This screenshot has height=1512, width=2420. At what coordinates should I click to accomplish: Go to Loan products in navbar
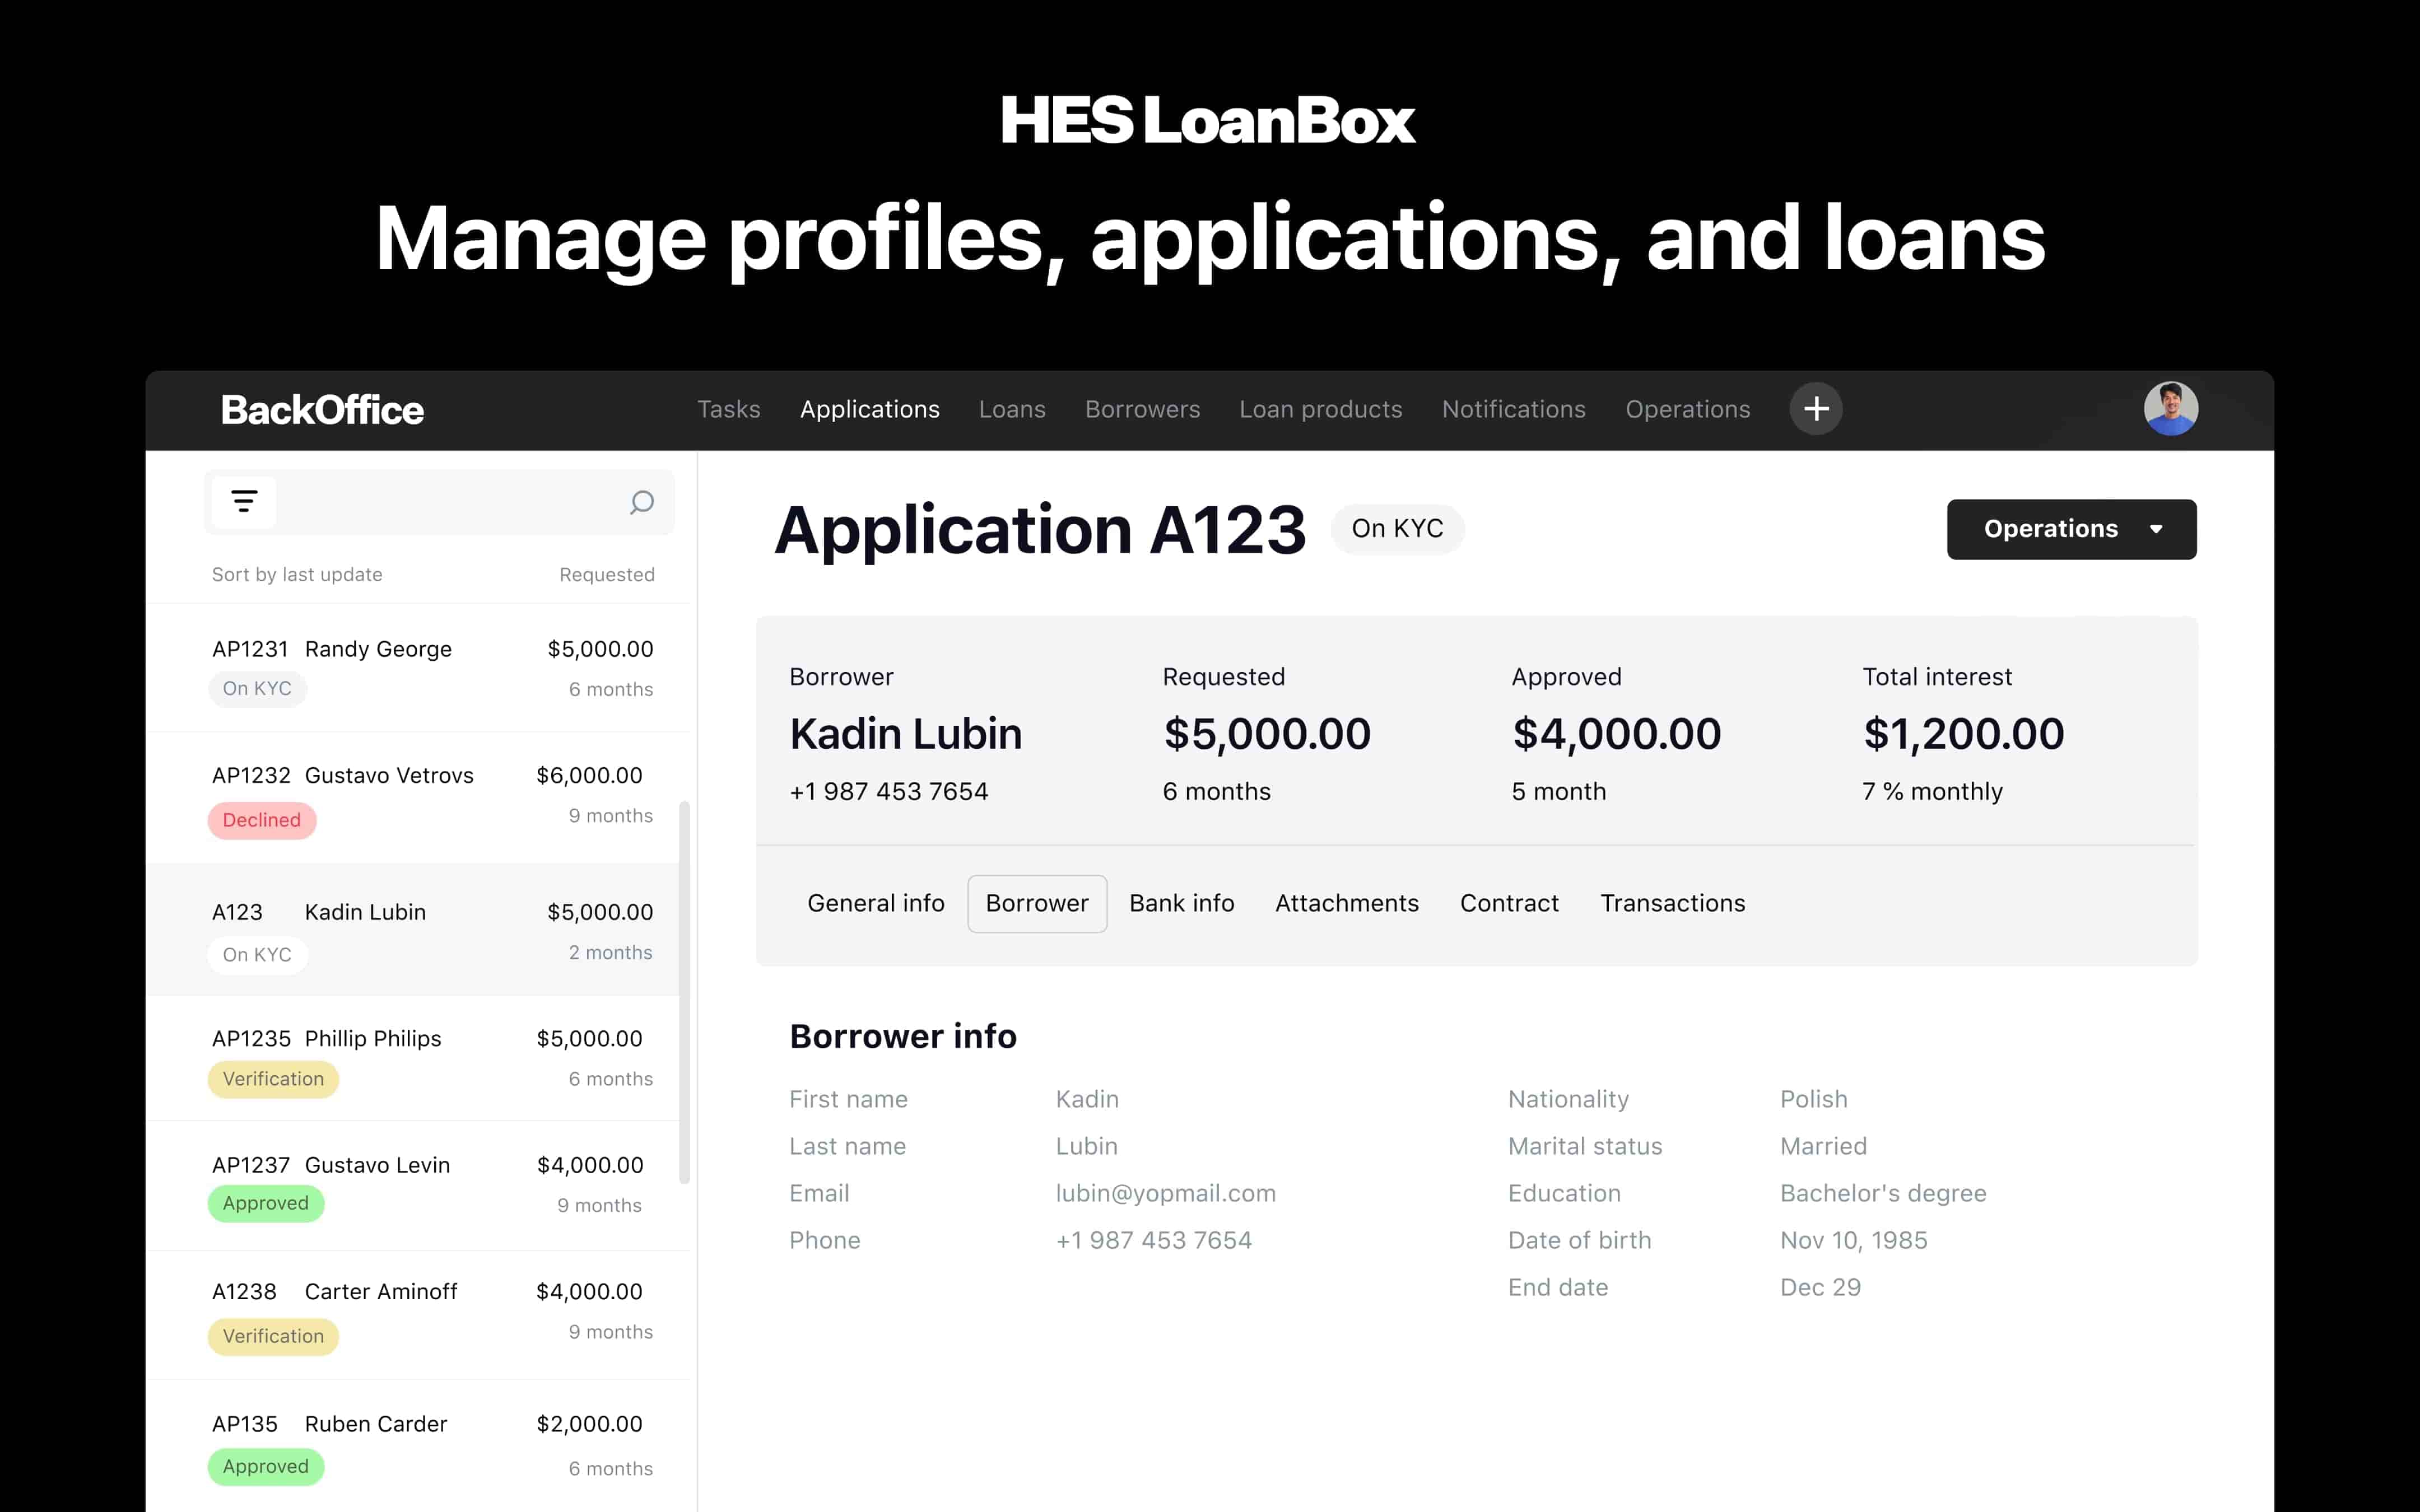pyautogui.click(x=1320, y=410)
